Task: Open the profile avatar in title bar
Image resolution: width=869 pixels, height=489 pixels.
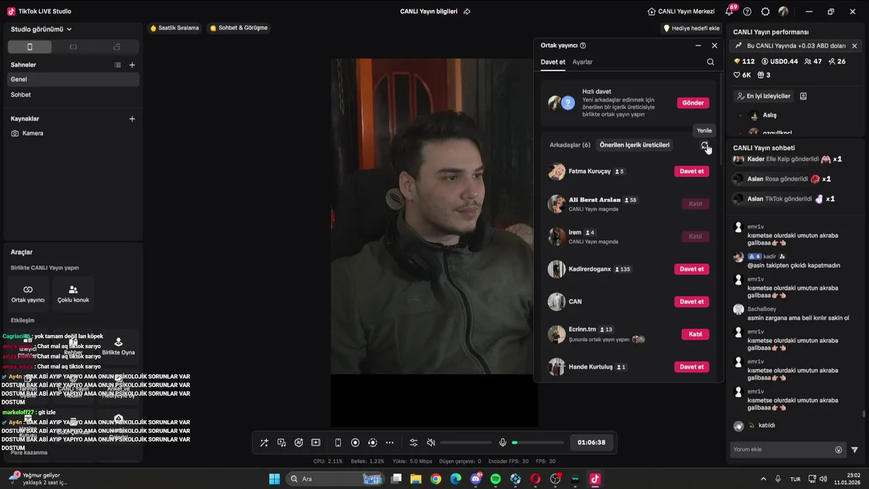Action: 783,12
